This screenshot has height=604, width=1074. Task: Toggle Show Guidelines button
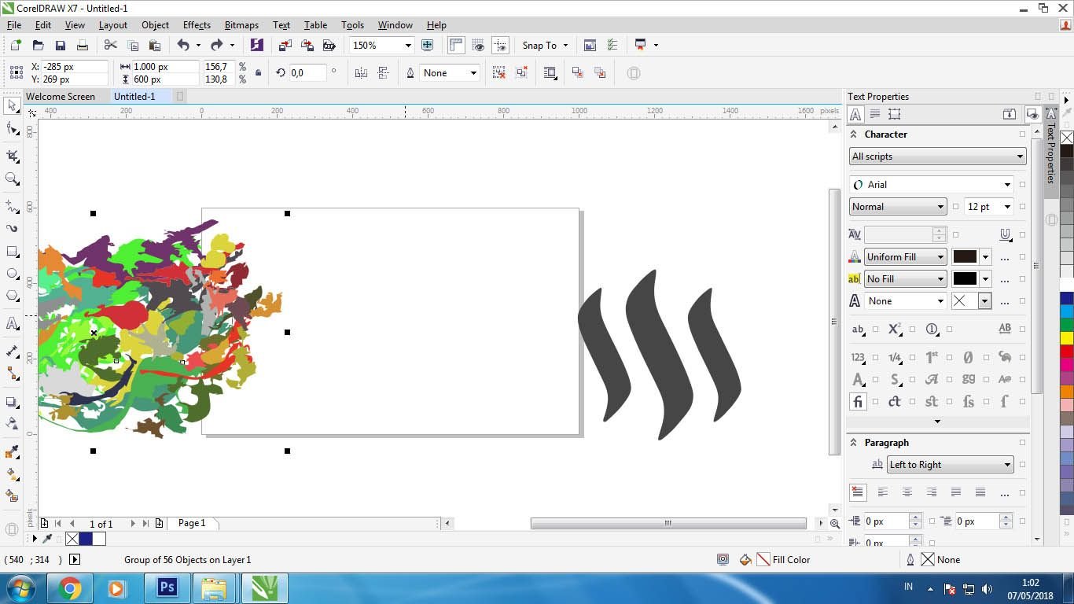(500, 46)
